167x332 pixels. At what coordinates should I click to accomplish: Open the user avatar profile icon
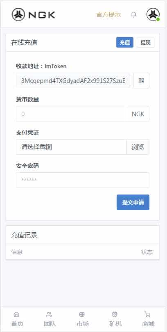pyautogui.click(x=153, y=15)
